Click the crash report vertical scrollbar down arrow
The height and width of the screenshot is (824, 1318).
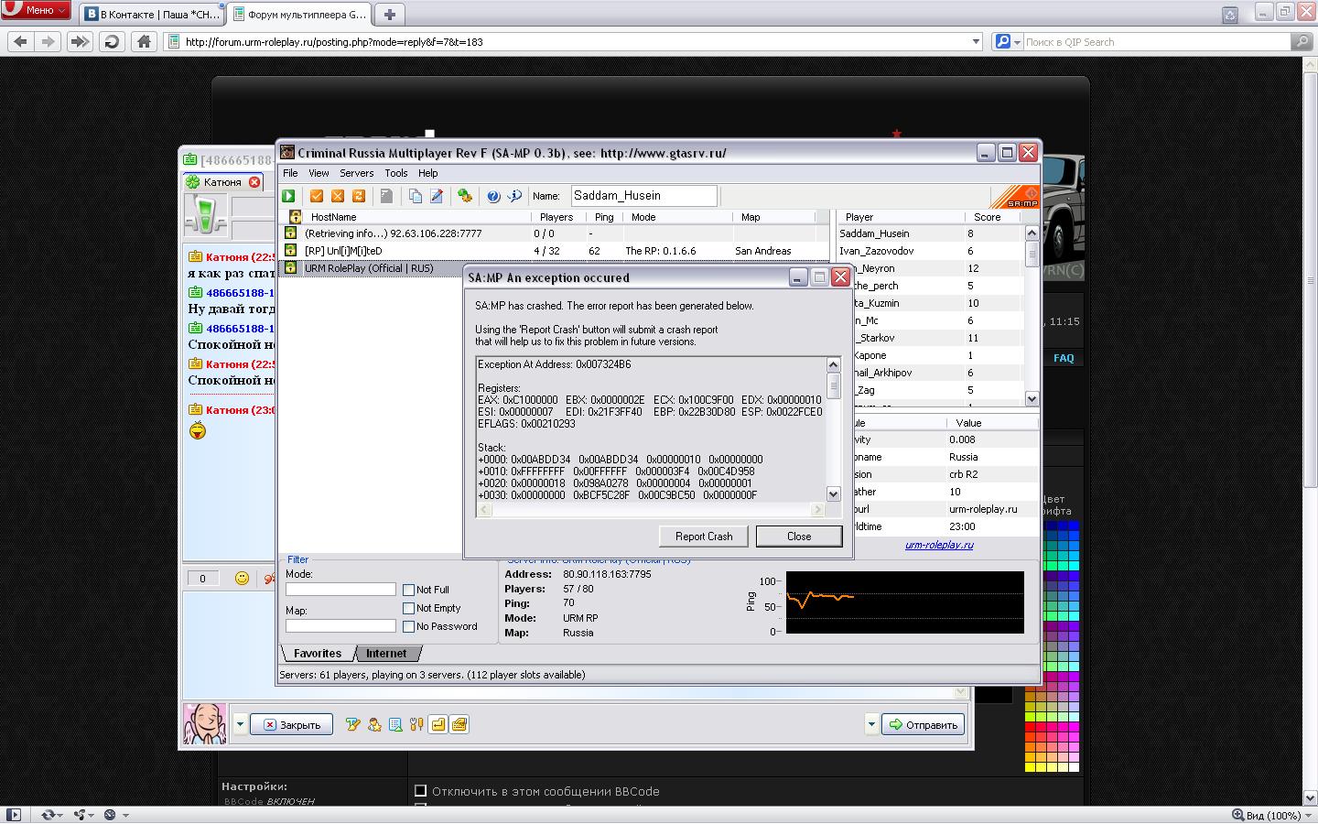(x=833, y=493)
